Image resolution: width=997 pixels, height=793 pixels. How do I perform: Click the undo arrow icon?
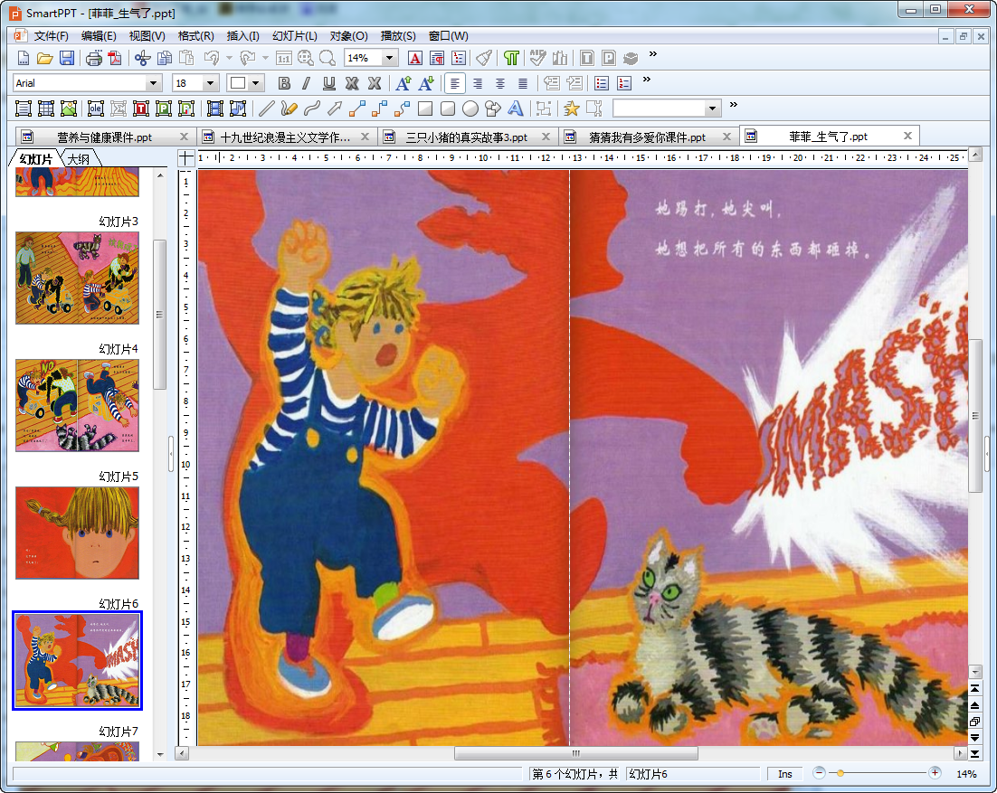(x=211, y=59)
